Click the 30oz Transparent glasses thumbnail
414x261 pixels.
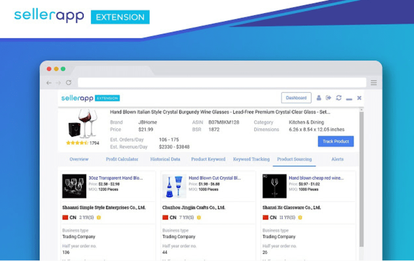point(74,186)
